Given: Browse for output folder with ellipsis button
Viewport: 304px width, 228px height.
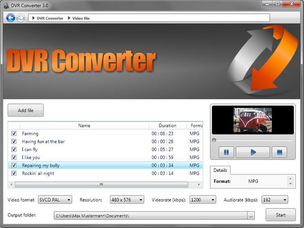Looking at the screenshot, I should click(x=251, y=216).
